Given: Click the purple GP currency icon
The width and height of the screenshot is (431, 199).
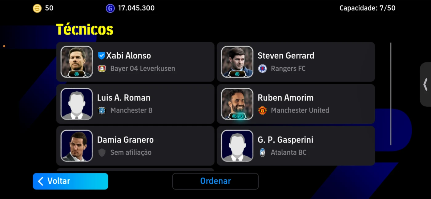Looking at the screenshot, I should [x=110, y=8].
